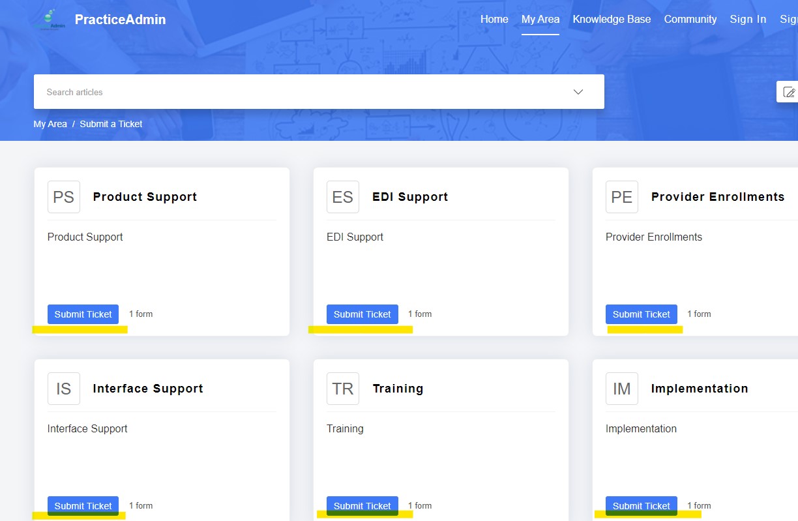
Task: Open the Implementation card heading
Action: tap(700, 389)
